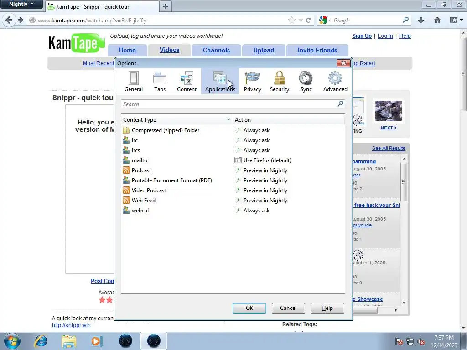The height and width of the screenshot is (350, 467).
Task: Reload the page with refresh icon
Action: (x=309, y=20)
